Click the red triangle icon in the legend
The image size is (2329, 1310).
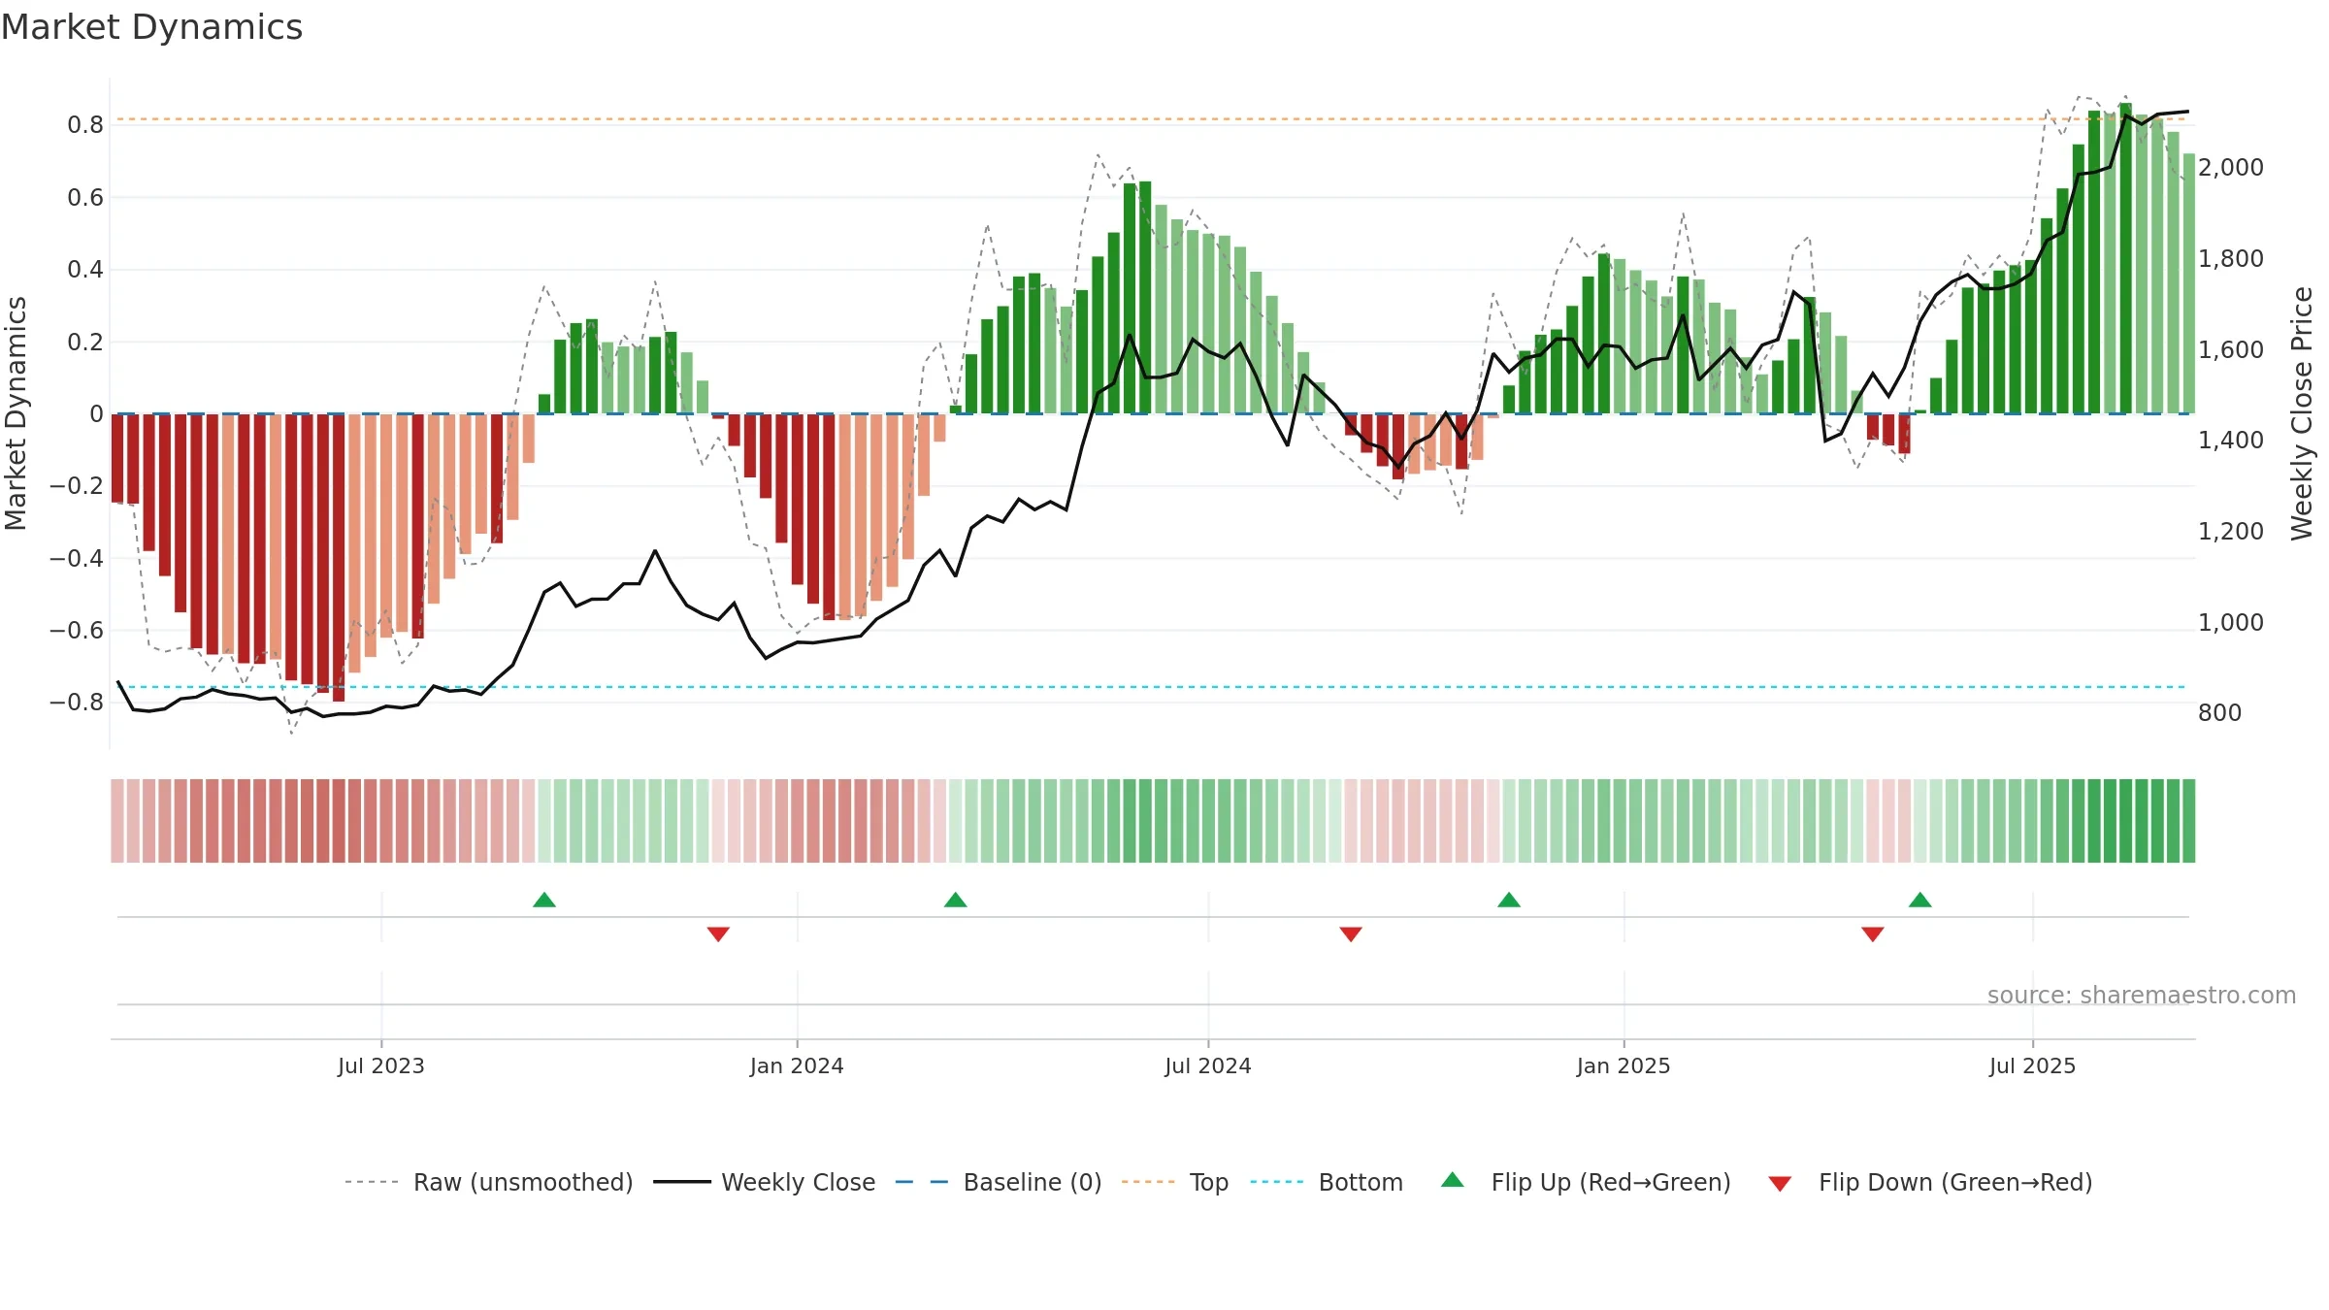[x=1780, y=1184]
